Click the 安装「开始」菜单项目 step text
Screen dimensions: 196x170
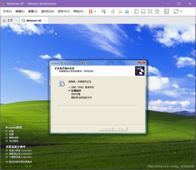[83, 87]
